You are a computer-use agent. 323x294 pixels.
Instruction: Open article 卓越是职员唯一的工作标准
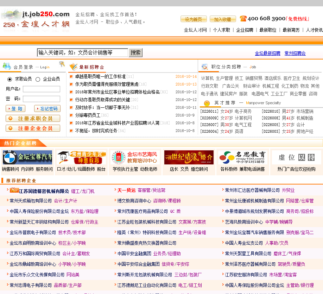point(100,76)
